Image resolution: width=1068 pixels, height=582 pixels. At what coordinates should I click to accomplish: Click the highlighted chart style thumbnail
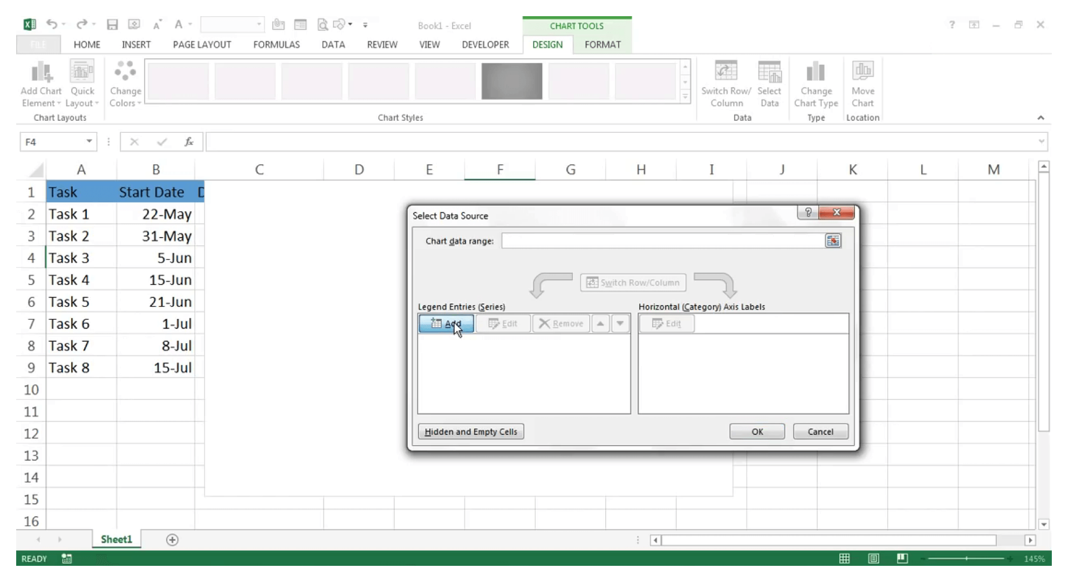tap(511, 80)
